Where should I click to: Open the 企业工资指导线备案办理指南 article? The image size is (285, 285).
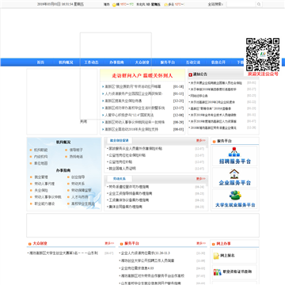coord(131,193)
